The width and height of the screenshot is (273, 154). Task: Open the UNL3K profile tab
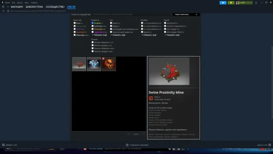tap(71, 7)
